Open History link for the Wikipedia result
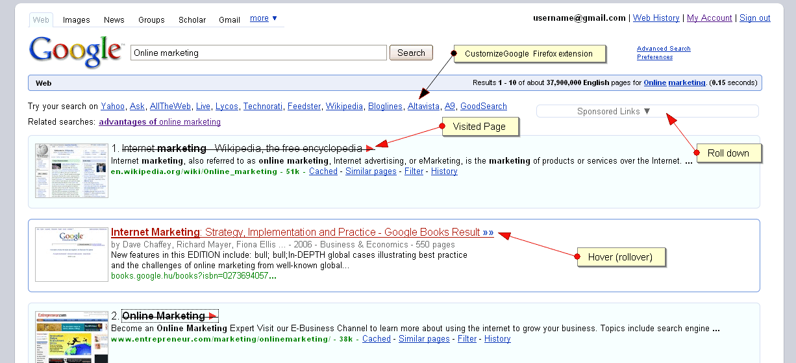796x363 pixels. 444,171
